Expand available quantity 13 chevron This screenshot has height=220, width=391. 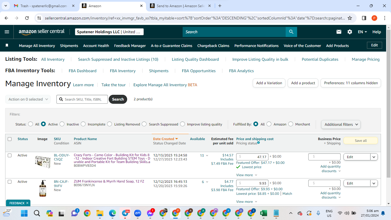(207, 156)
